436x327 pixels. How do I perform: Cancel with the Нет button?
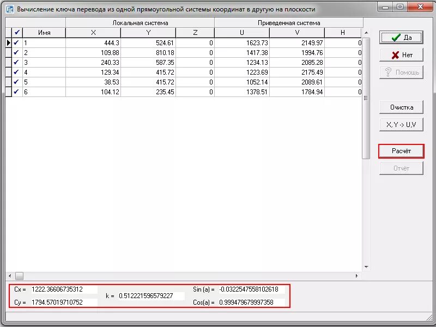[401, 55]
